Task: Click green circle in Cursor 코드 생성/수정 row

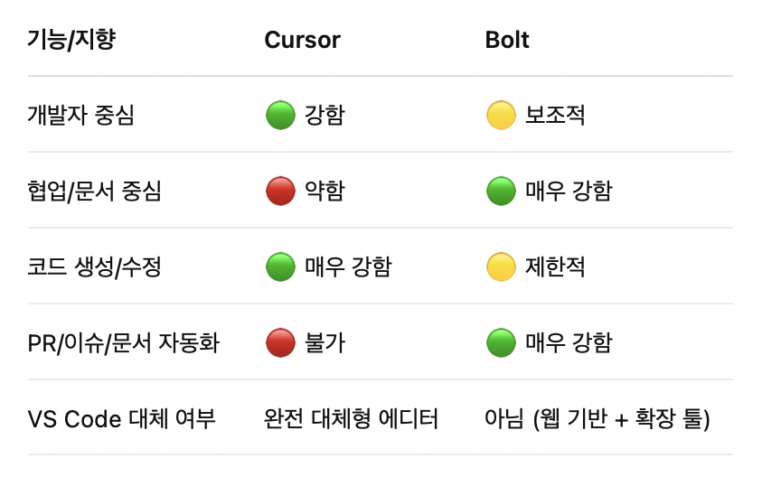Action: click(x=280, y=267)
